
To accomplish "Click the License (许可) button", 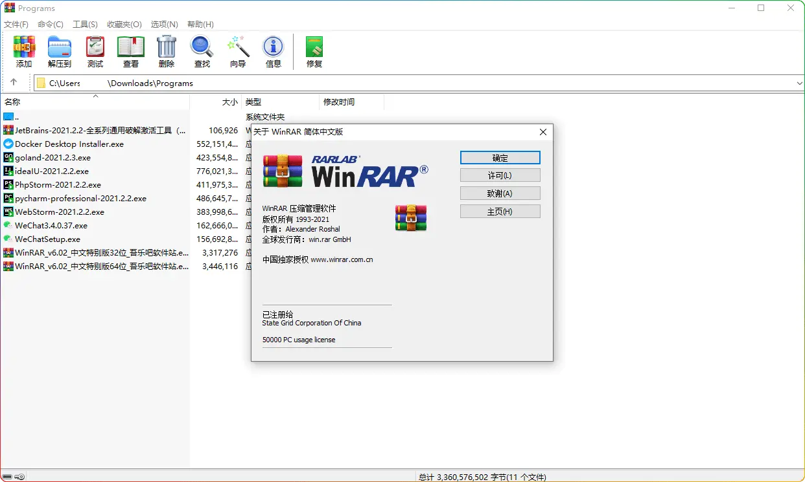I will 500,175.
